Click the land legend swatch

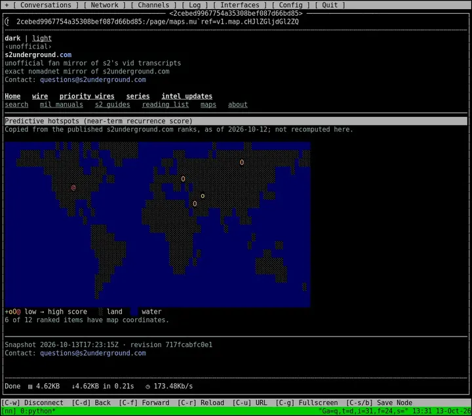(x=101, y=312)
